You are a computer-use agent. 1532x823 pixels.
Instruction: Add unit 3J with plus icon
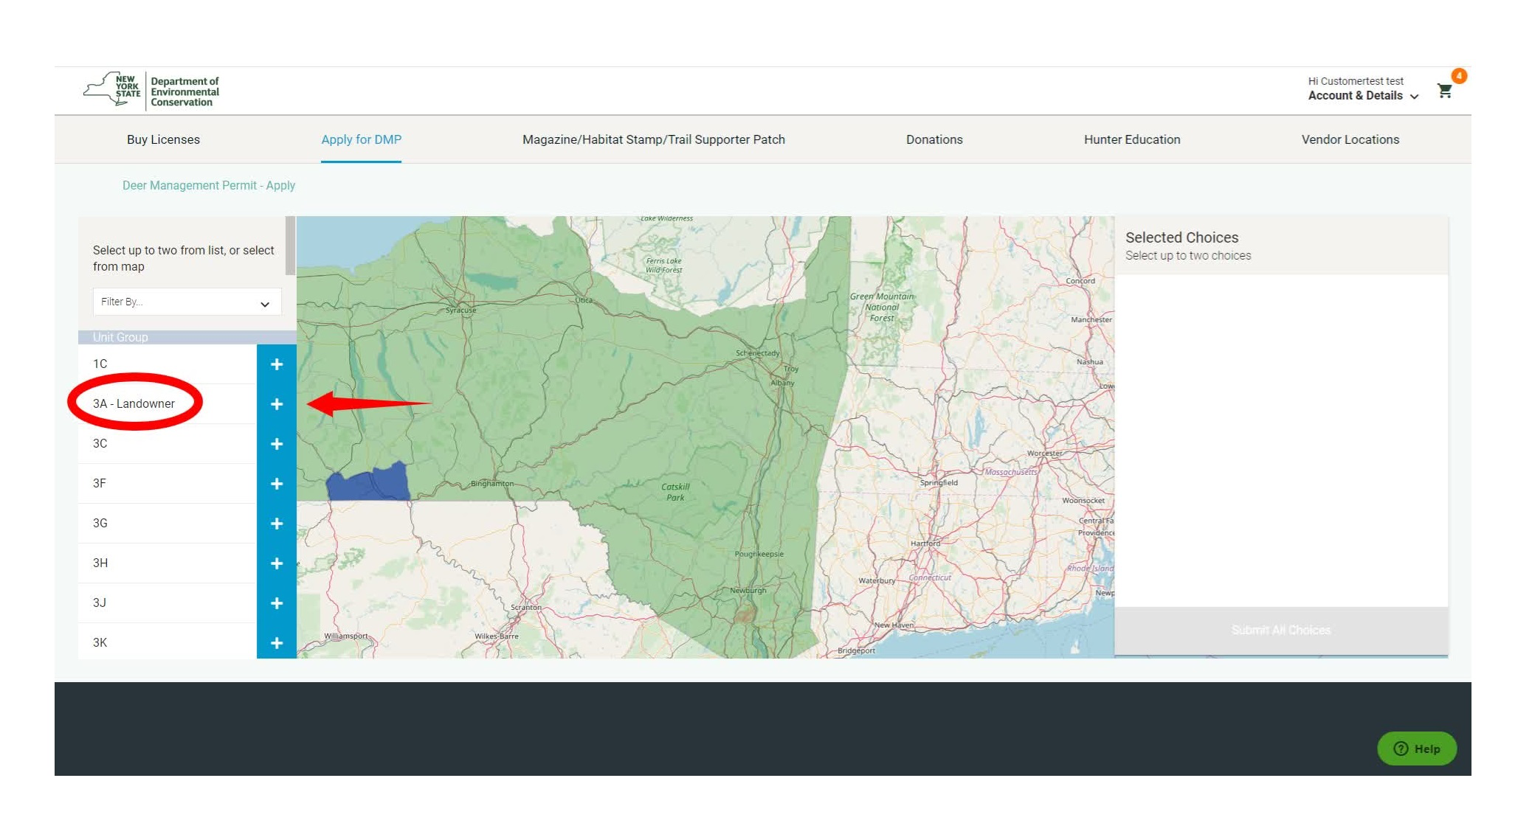[277, 603]
